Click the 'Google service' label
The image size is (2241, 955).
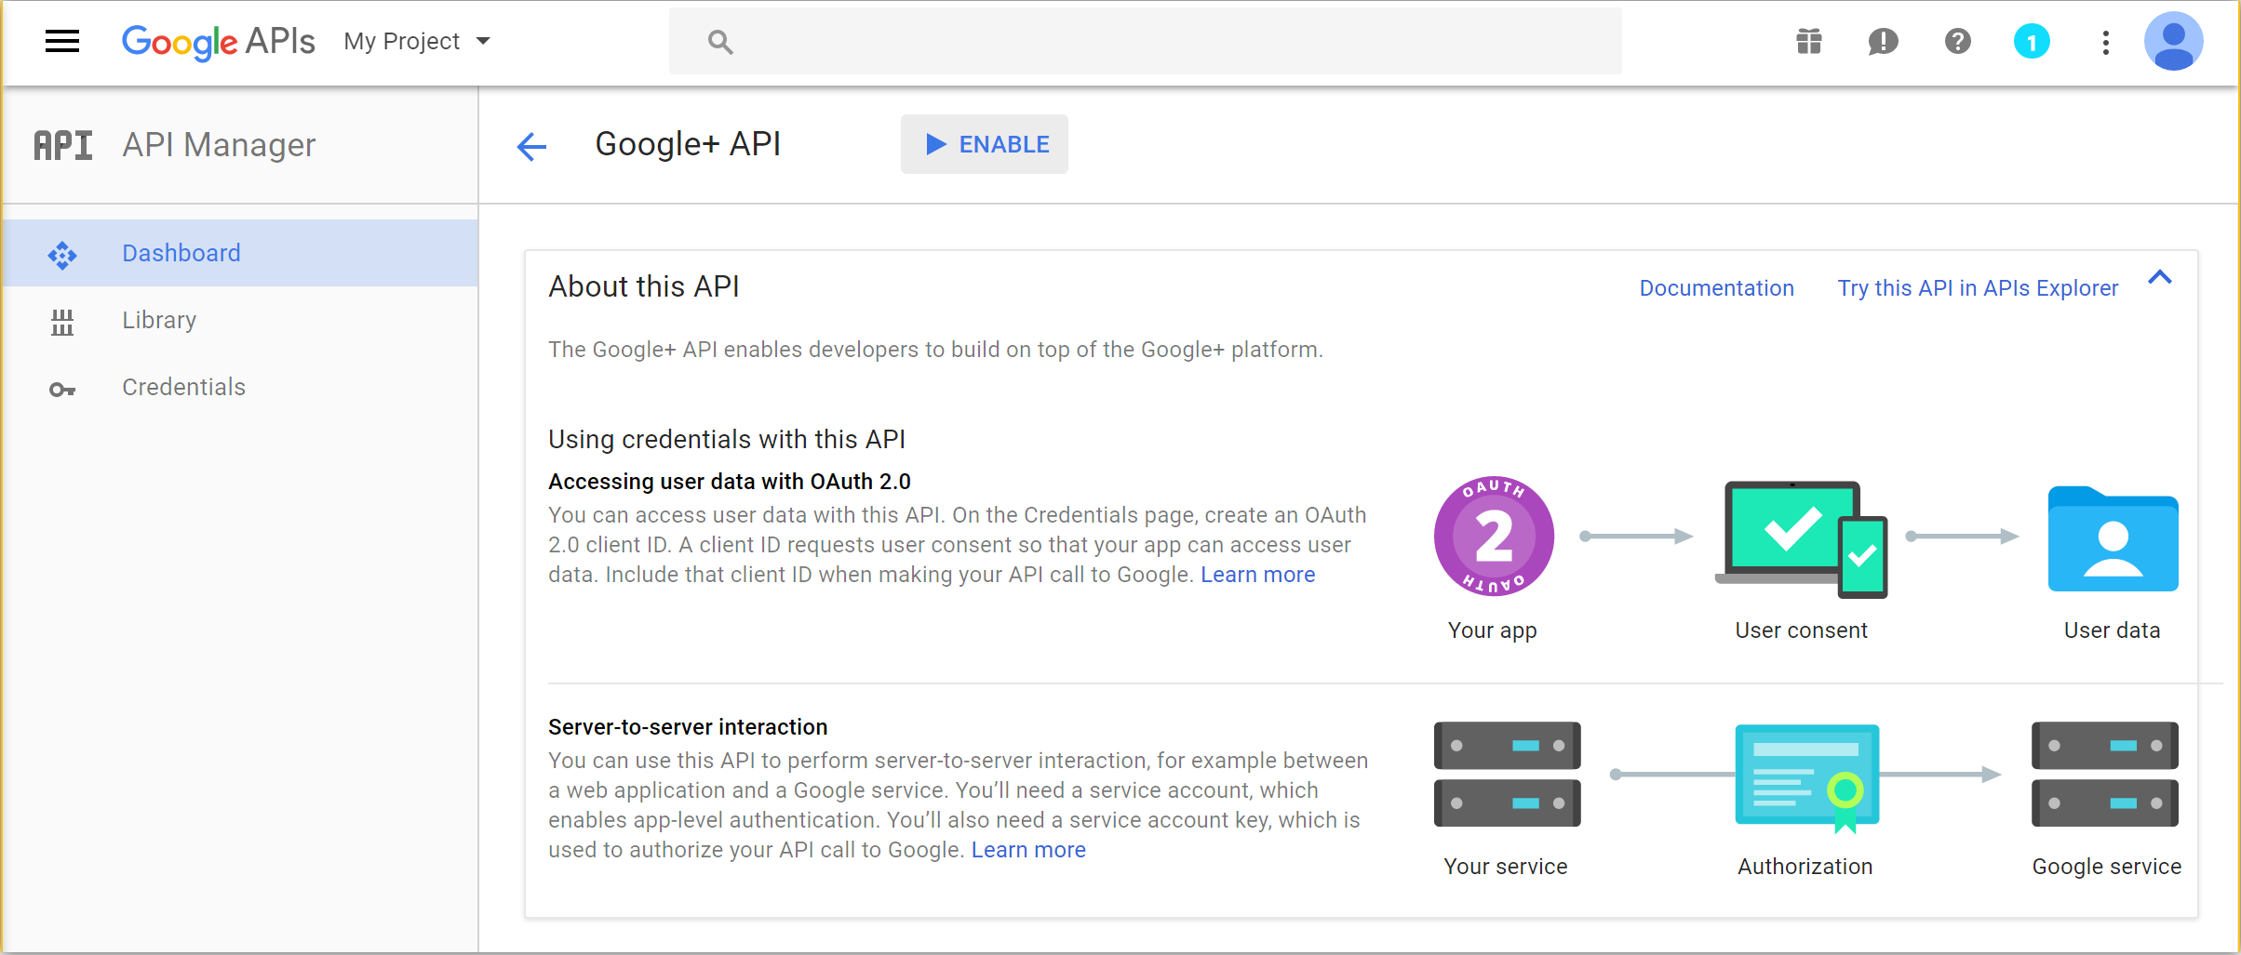click(x=2107, y=867)
